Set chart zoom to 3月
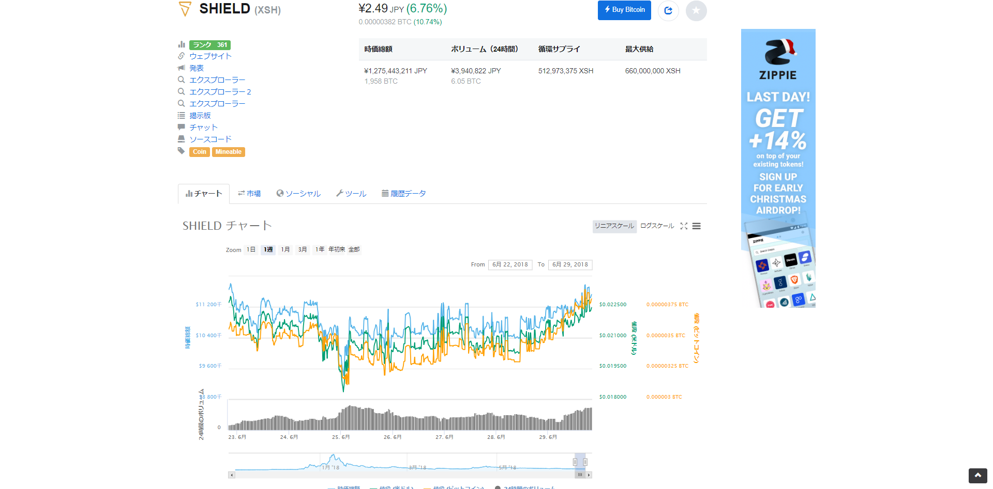 303,250
